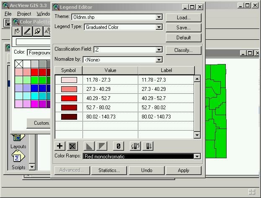Select the Layouts icon in project window
Viewport: 261px width, 198px height.
[18, 141]
